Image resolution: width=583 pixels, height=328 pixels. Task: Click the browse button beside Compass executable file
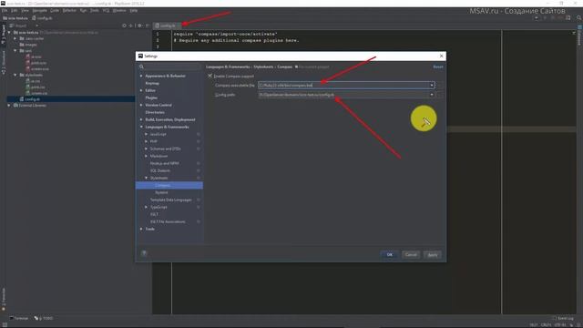coord(440,85)
